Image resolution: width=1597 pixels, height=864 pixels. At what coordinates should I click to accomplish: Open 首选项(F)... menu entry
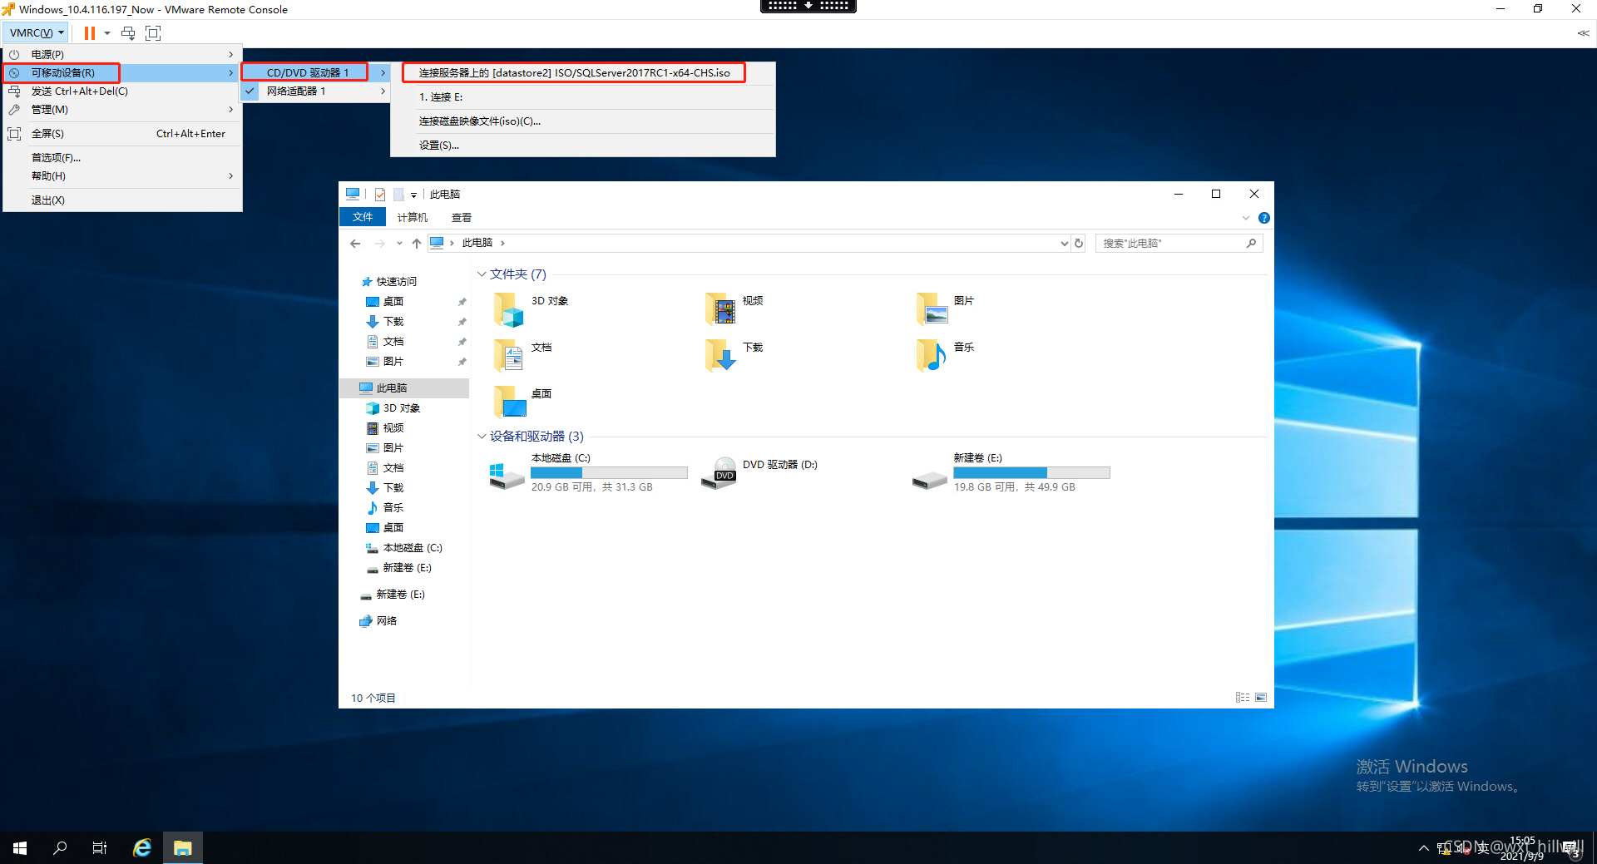(122, 157)
